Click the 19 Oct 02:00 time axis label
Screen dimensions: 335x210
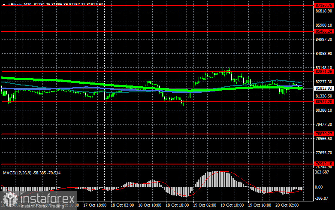click(205, 205)
